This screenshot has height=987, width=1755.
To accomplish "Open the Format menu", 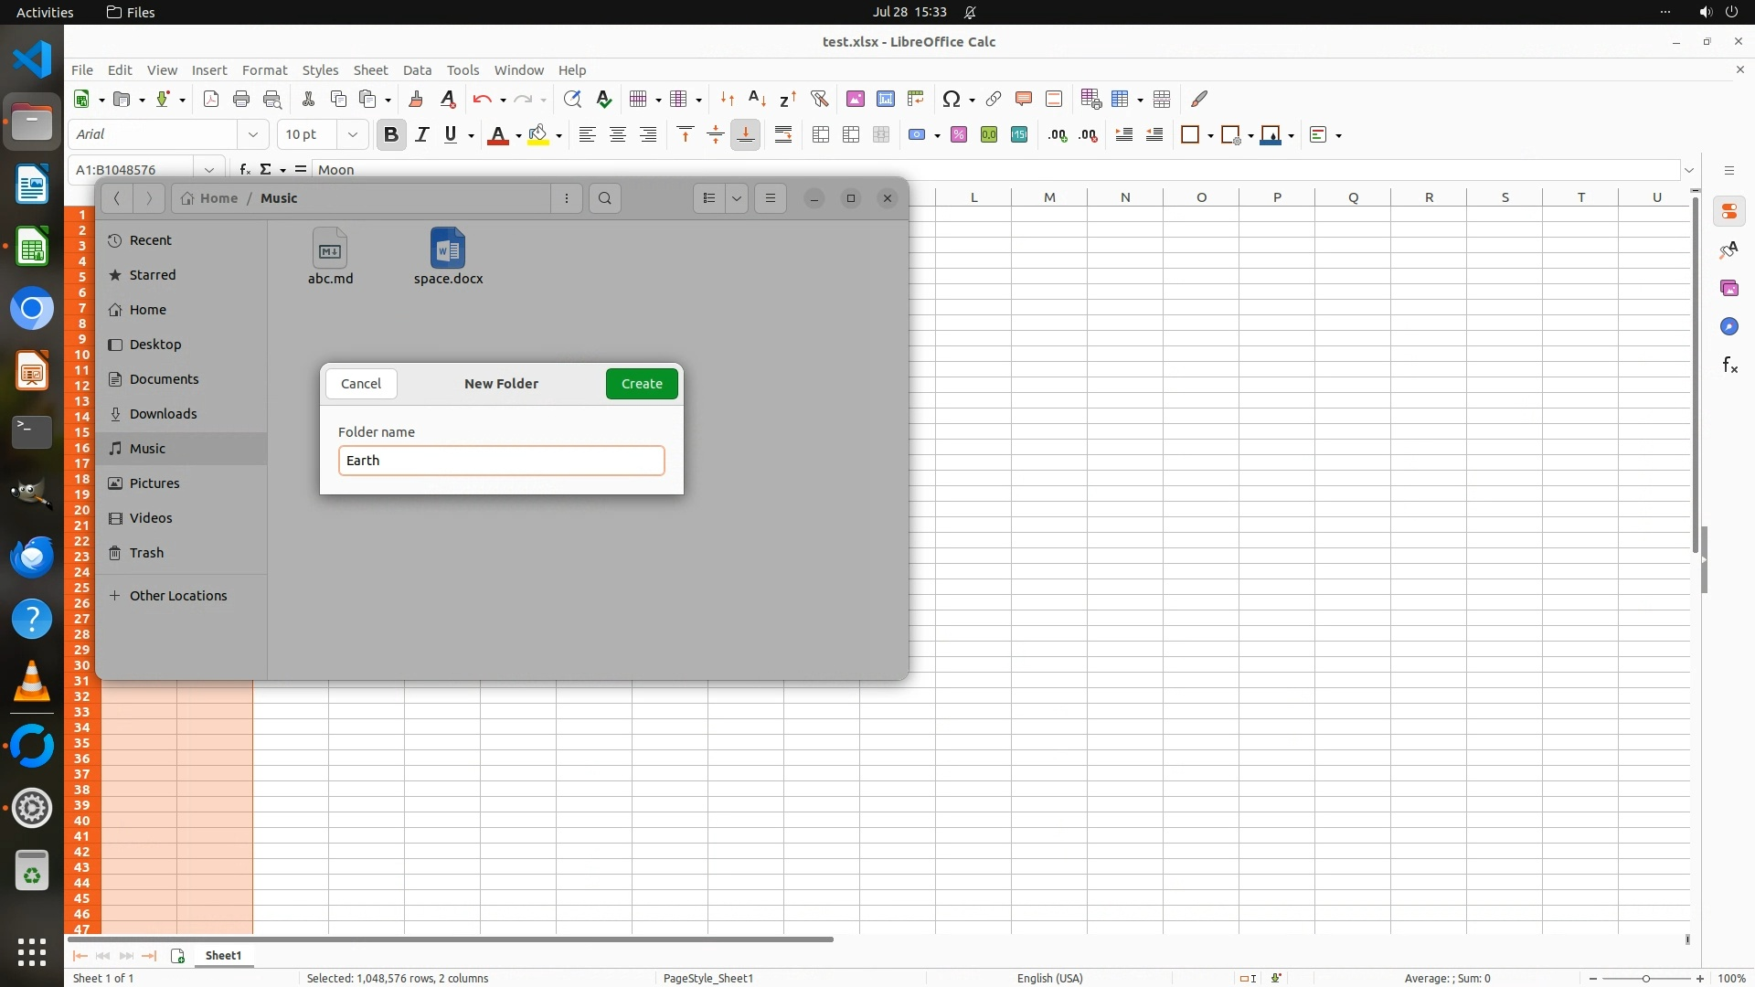I will (264, 70).
